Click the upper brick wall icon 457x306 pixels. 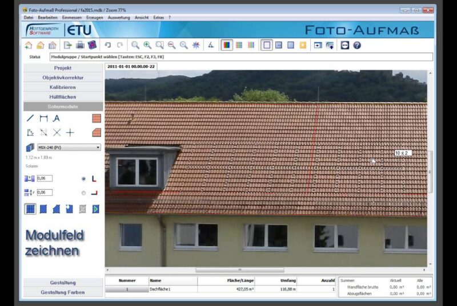tap(97, 118)
